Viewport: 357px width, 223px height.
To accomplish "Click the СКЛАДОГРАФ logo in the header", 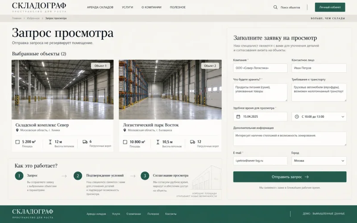I will pyautogui.click(x=39, y=7).
